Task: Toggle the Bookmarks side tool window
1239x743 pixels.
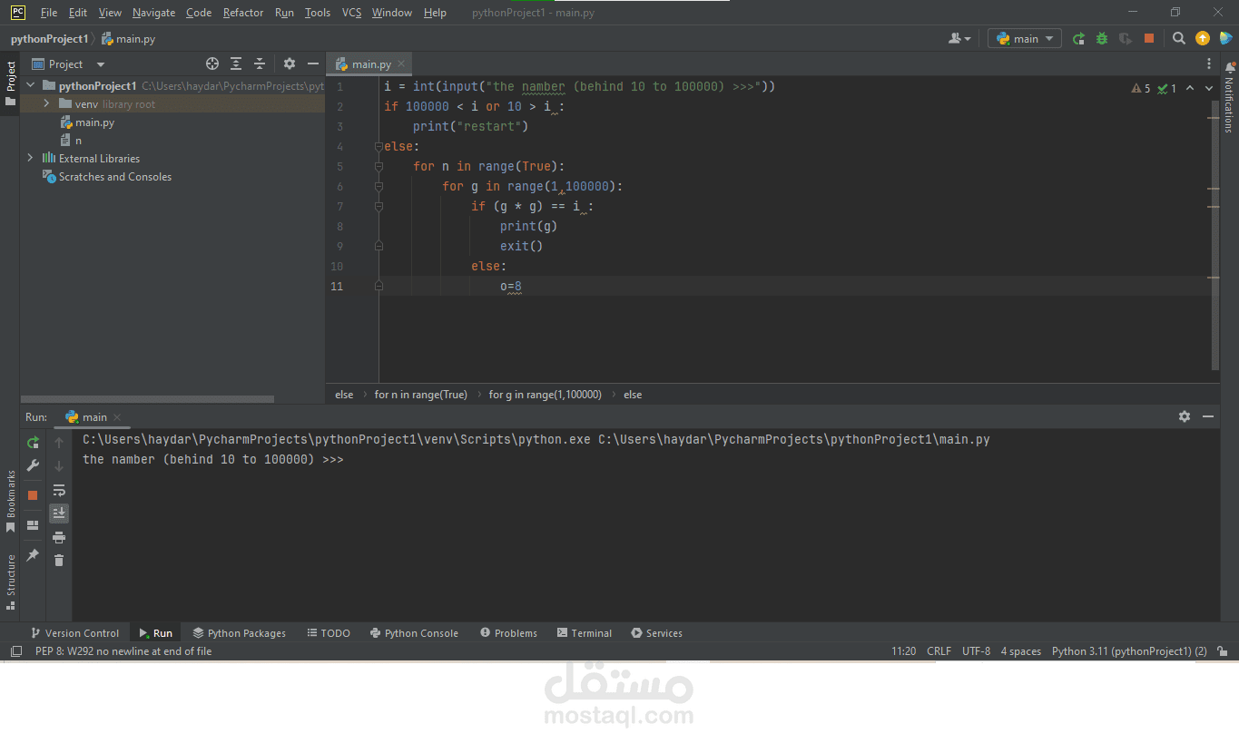Action: [x=11, y=501]
